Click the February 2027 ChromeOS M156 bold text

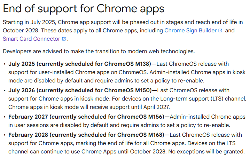point(86,117)
